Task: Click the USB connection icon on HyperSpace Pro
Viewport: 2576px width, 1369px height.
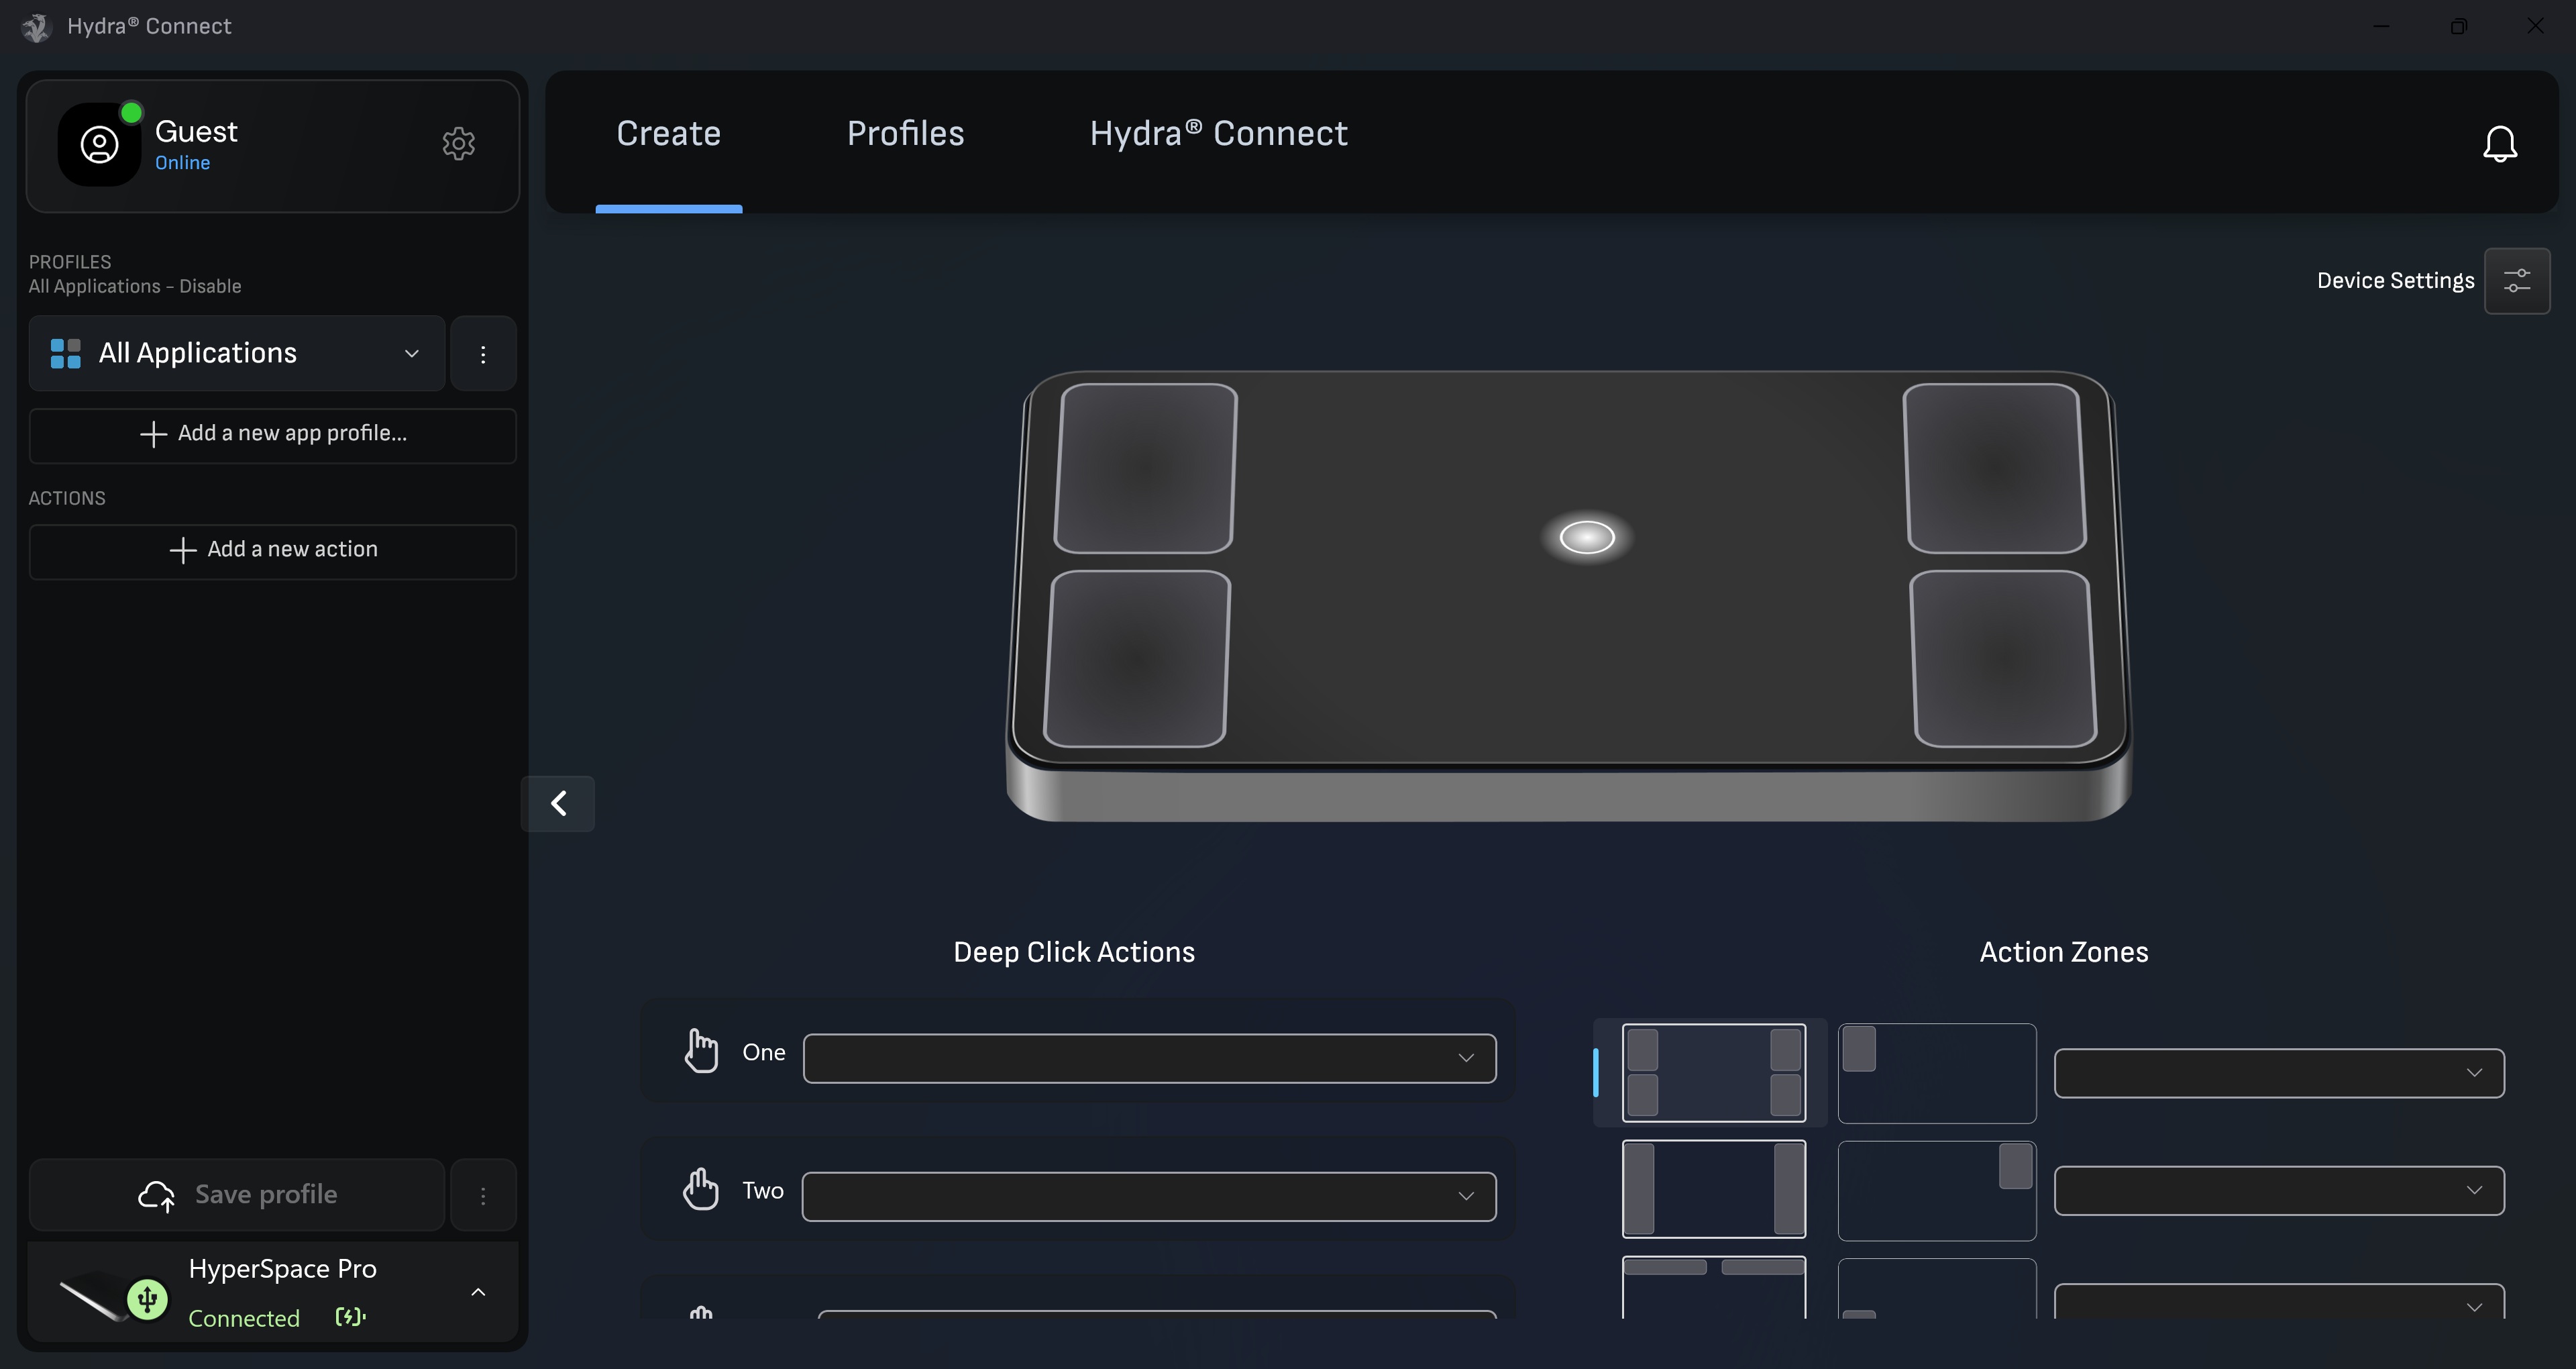Action: [x=148, y=1298]
